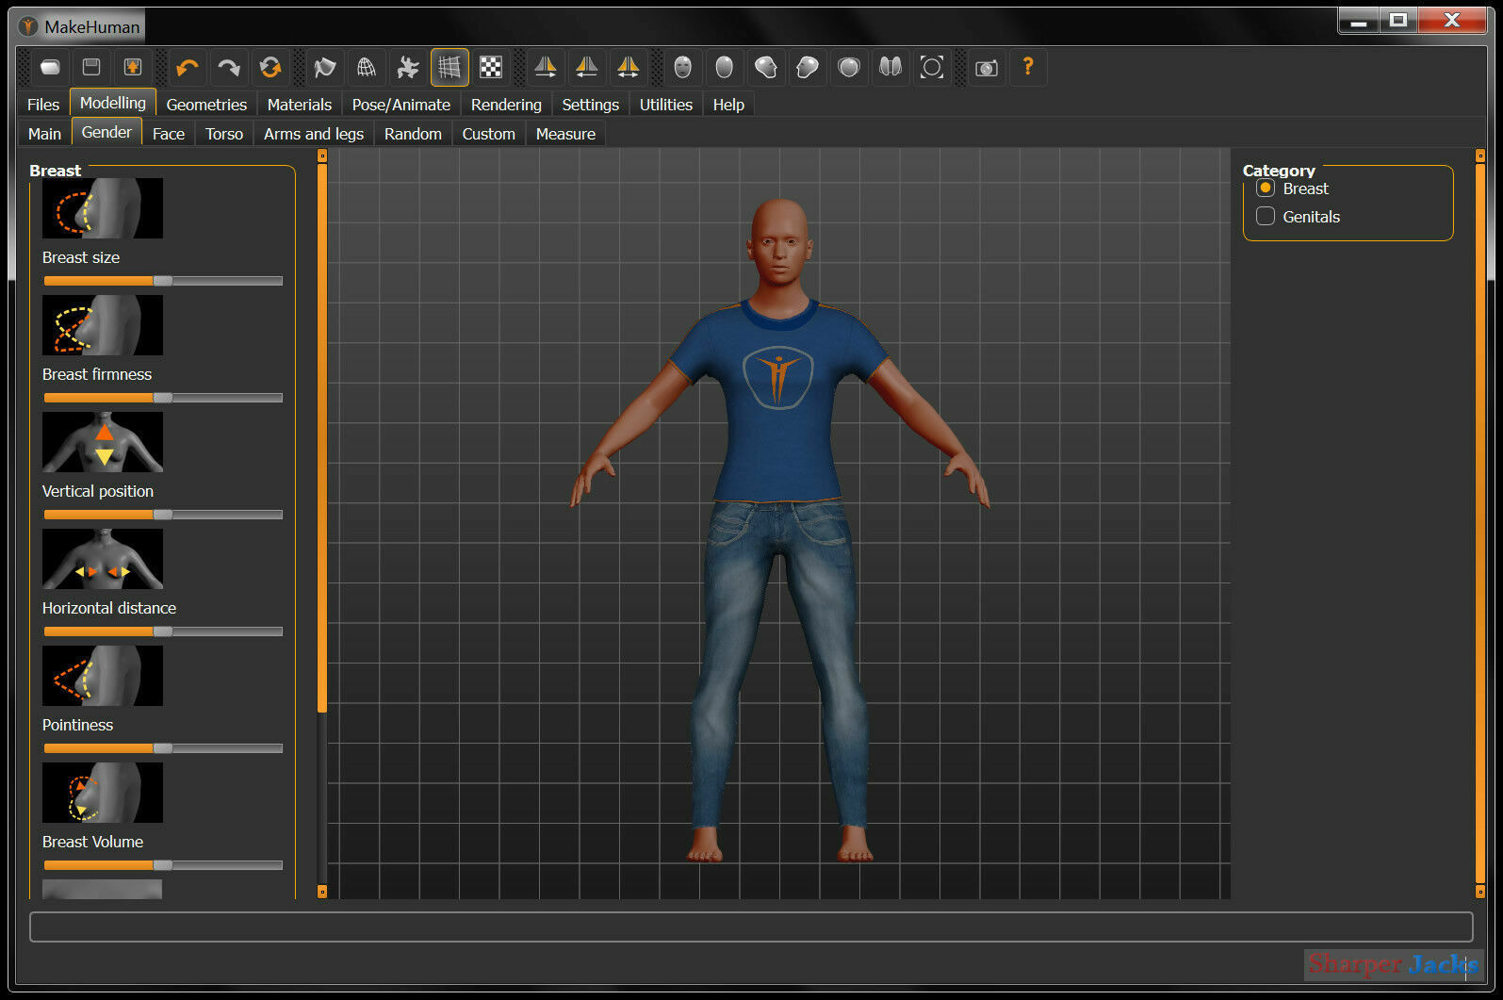Adjust the Breast Volume slider
This screenshot has width=1503, height=1000.
point(163,865)
